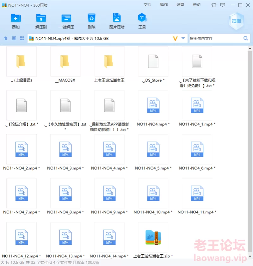Select the _MACOSX folder
The image size is (253, 266).
(65, 64)
